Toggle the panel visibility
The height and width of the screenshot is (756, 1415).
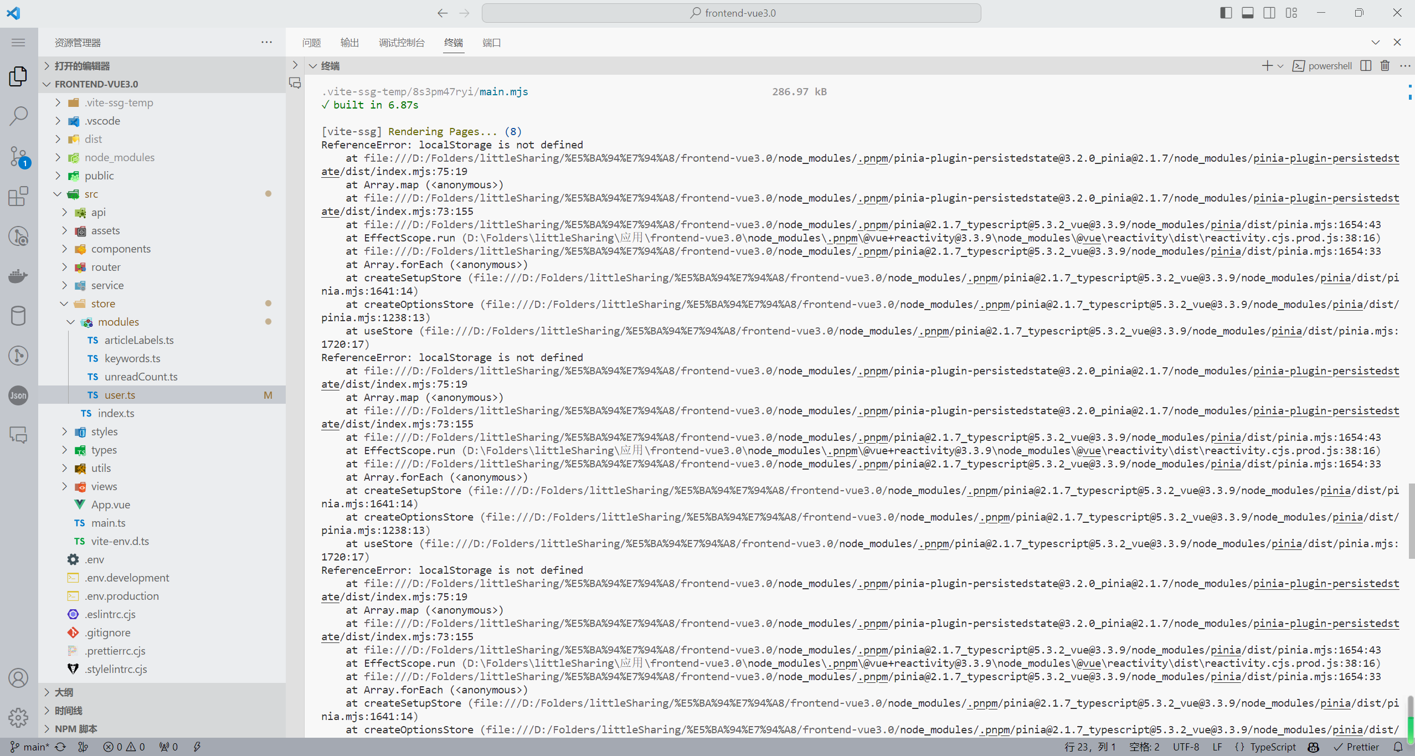click(x=1247, y=12)
